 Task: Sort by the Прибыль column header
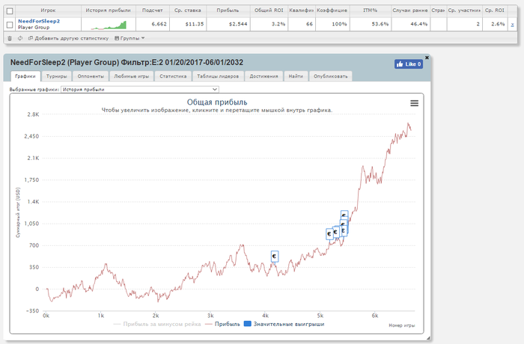[x=228, y=10]
